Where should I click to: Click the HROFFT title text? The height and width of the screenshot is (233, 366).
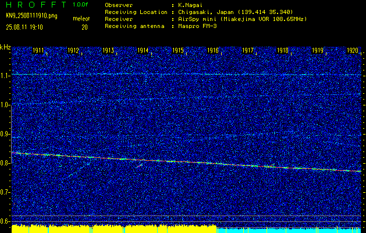(36, 5)
